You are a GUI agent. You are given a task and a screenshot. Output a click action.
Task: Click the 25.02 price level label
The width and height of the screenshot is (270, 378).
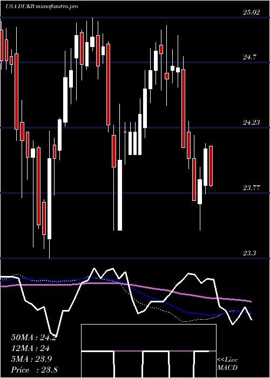(252, 12)
